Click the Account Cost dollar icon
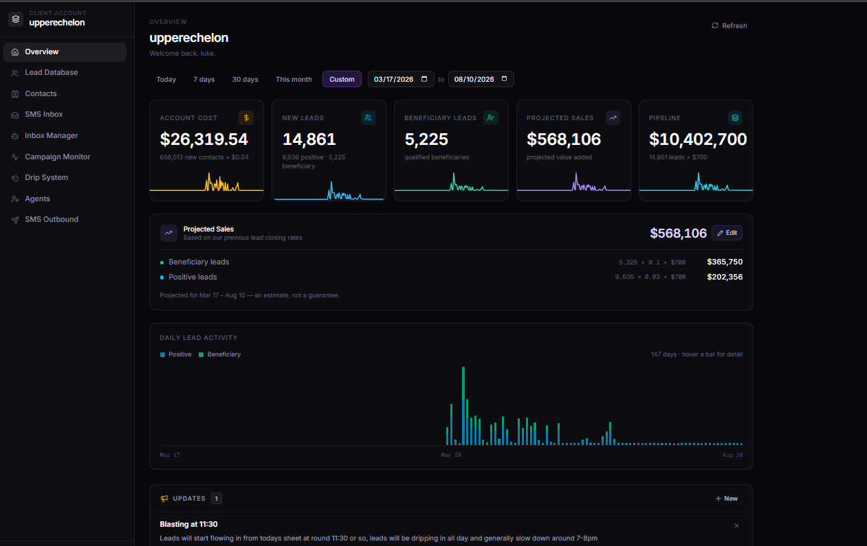Viewport: 867px width, 546px height. (246, 118)
